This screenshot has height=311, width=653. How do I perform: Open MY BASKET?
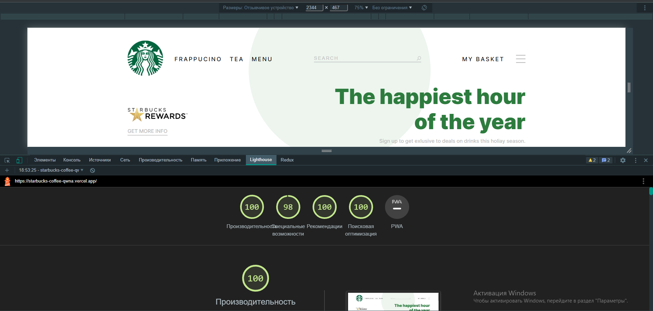[483, 59]
